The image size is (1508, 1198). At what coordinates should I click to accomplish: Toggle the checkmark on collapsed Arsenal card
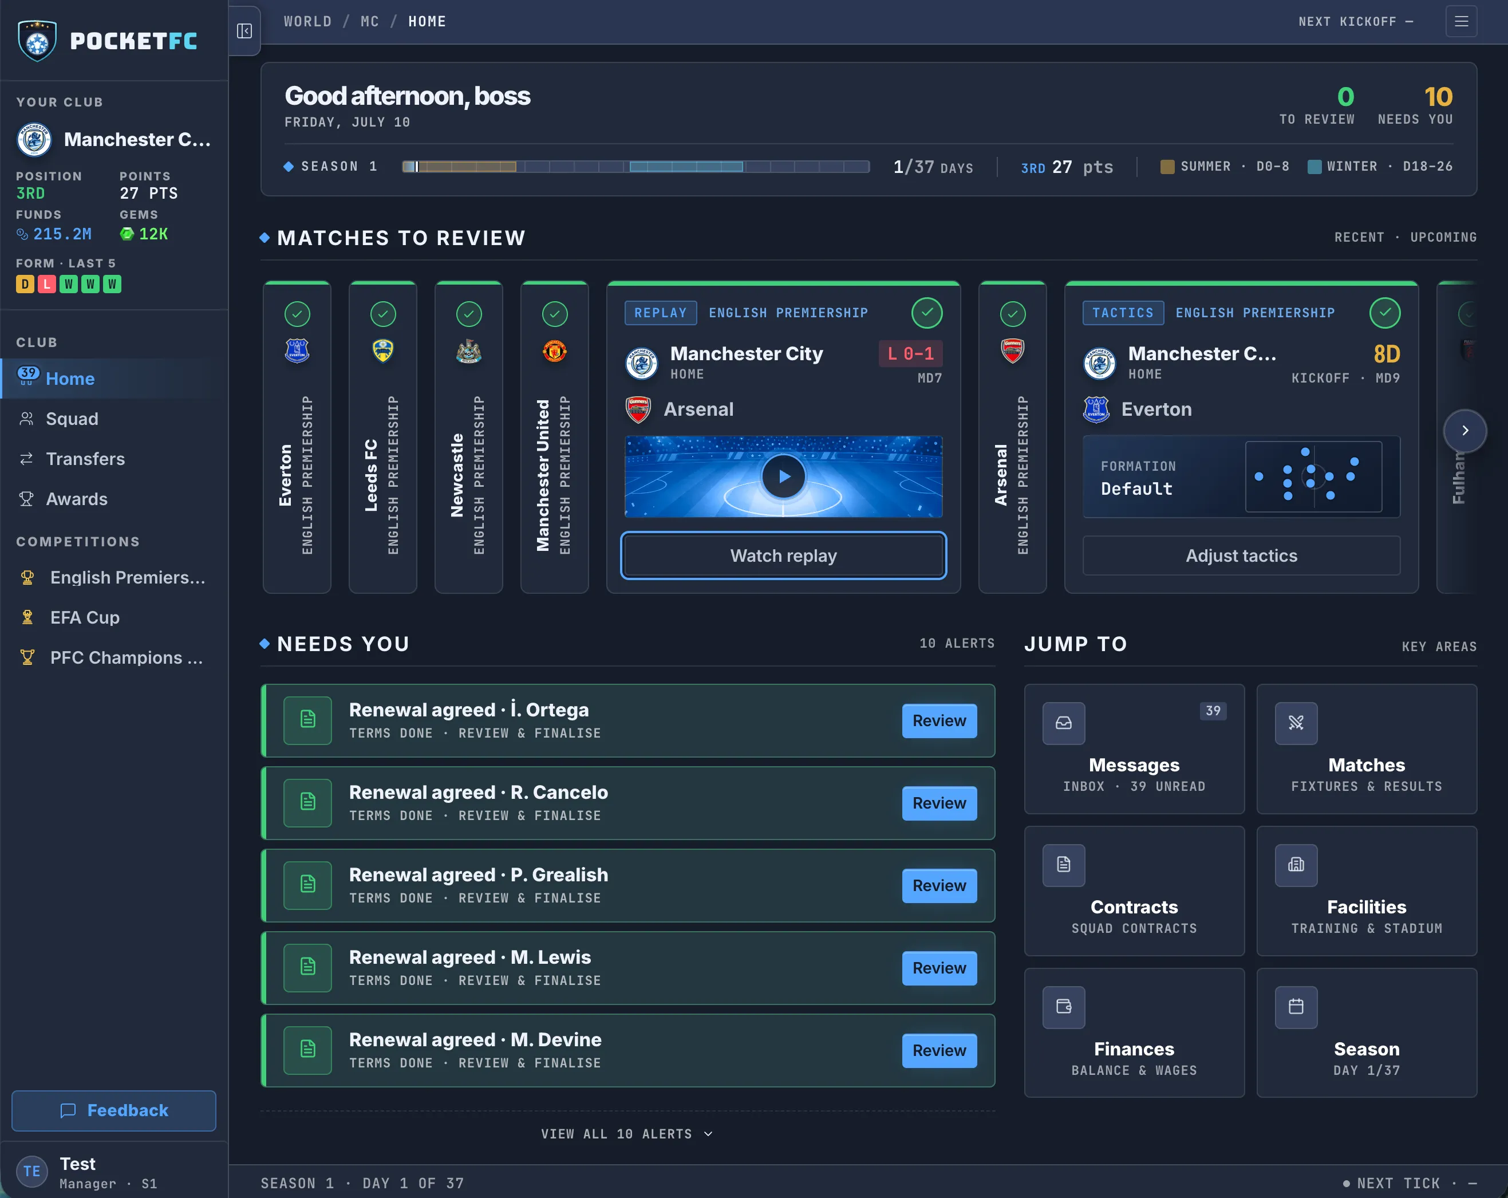(1013, 314)
